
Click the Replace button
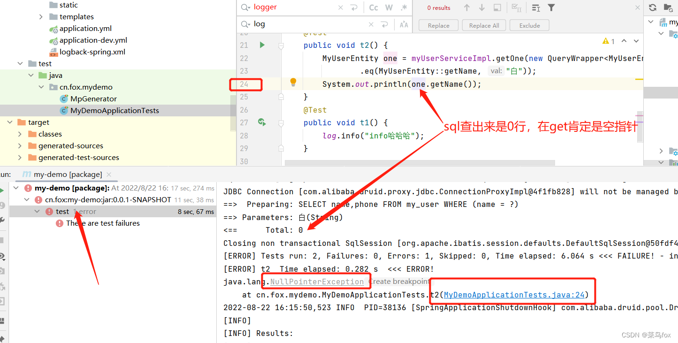[x=439, y=25]
